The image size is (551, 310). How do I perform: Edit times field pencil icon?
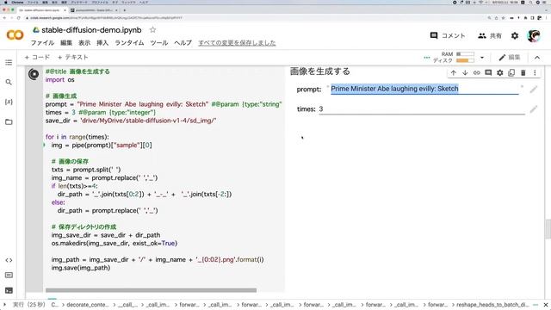pyautogui.click(x=534, y=109)
